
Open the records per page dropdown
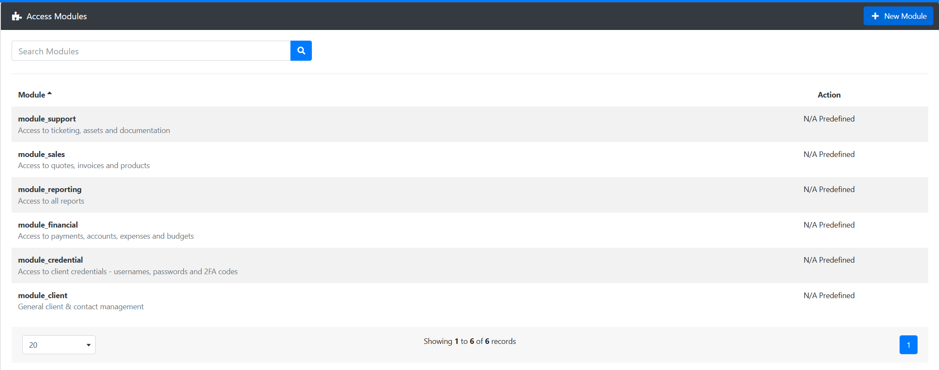(x=59, y=345)
